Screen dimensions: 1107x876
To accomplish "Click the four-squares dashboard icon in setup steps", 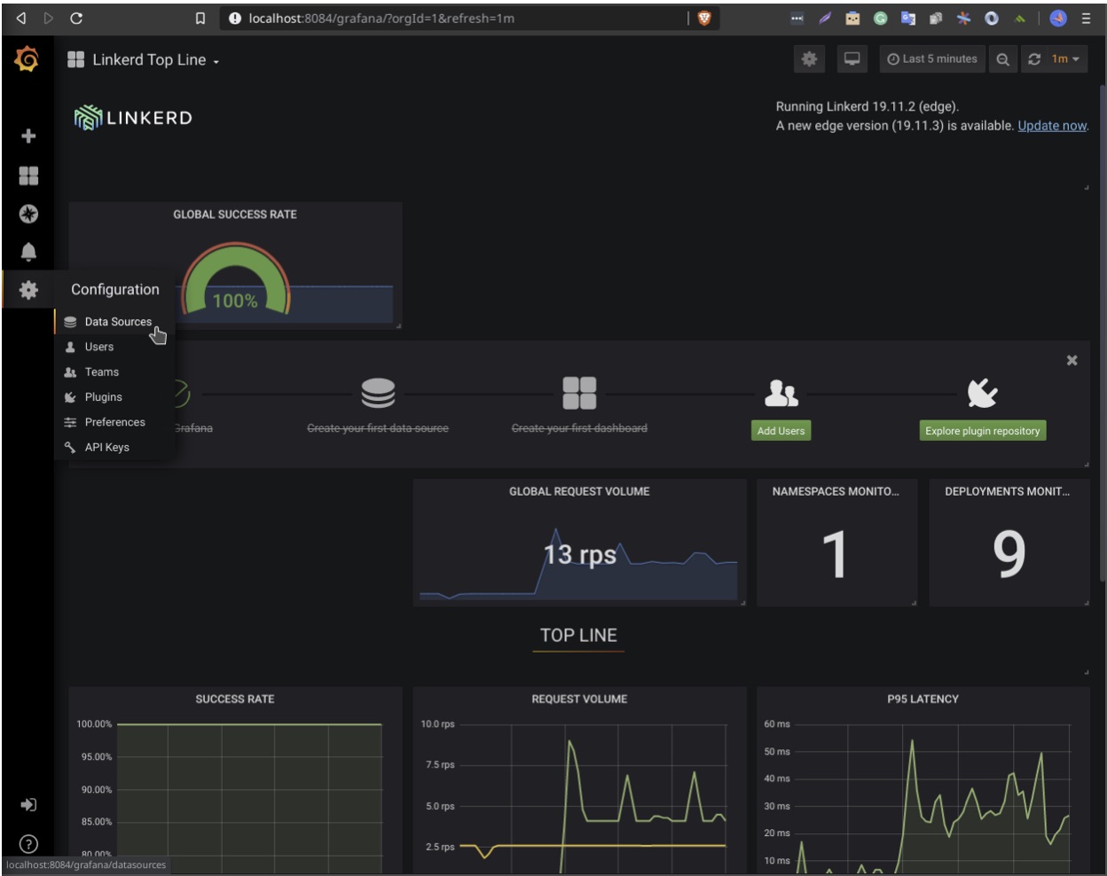I will (579, 393).
